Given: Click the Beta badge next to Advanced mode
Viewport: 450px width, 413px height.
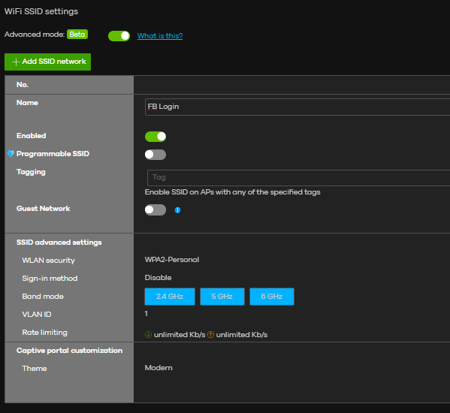Looking at the screenshot, I should (77, 35).
